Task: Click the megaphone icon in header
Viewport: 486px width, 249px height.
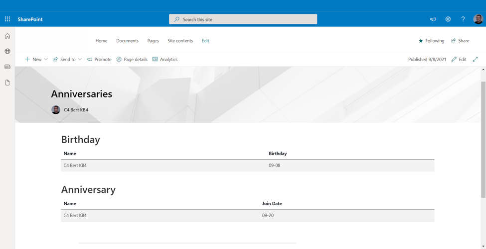Action: (x=433, y=19)
